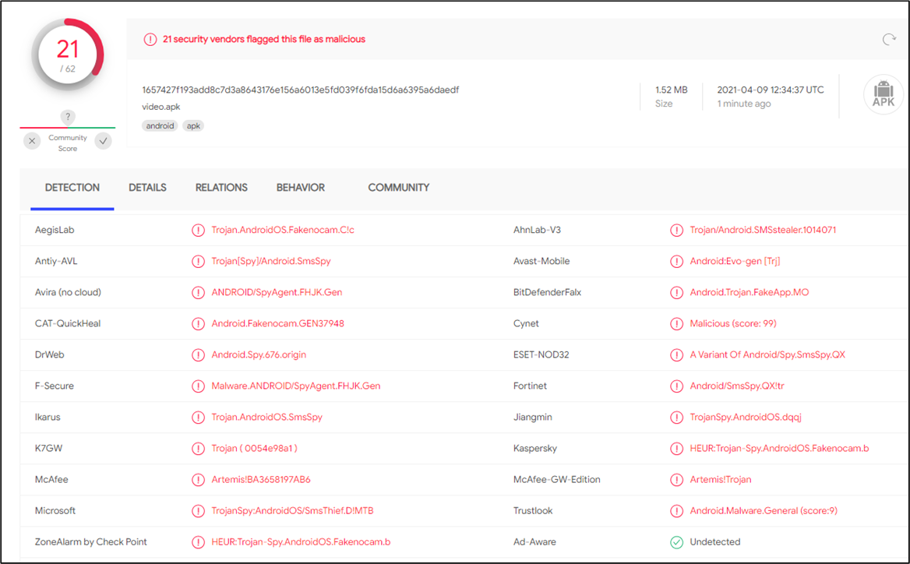The width and height of the screenshot is (910, 564).
Task: Click the video.apk file name
Action: click(160, 107)
